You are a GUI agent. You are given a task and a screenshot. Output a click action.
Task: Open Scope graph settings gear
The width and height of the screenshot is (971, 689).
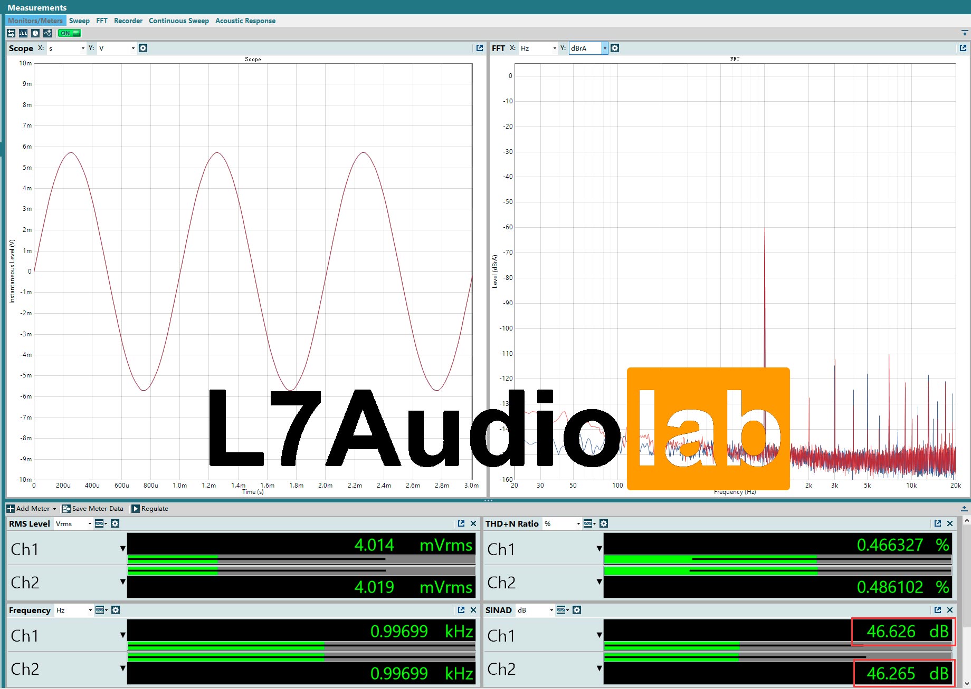point(143,48)
